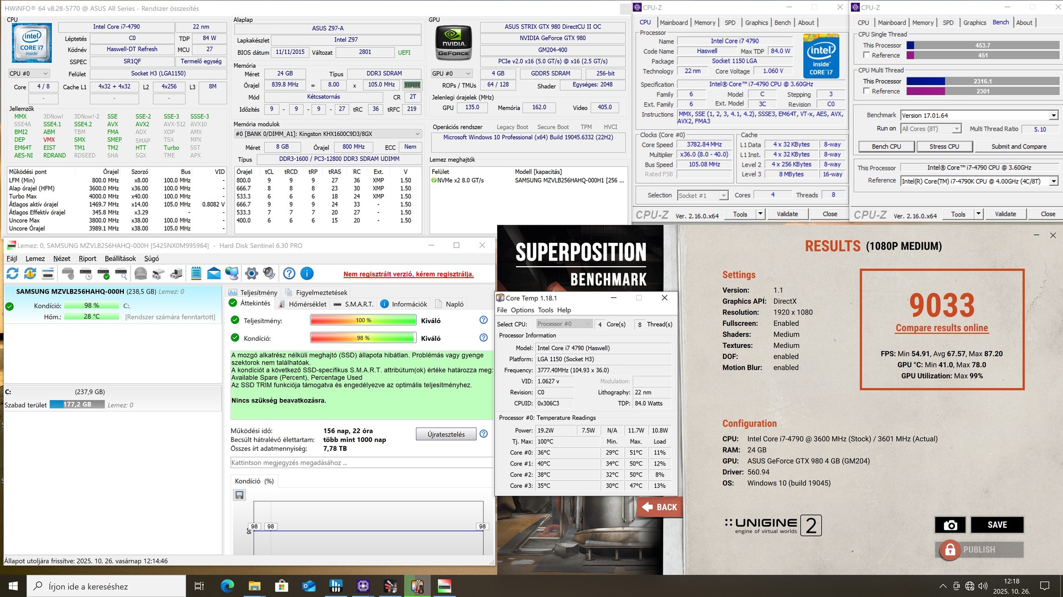Open the Reference processor dropdown in CPU-Z Bench
Image resolution: width=1063 pixels, height=597 pixels.
tap(1053, 181)
